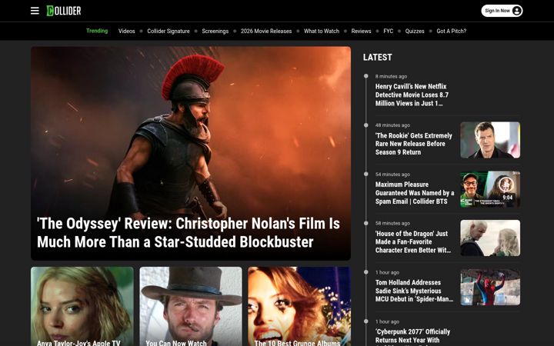Open 'House of the Dragon' article
The height and width of the screenshot is (346, 554).
point(413,242)
